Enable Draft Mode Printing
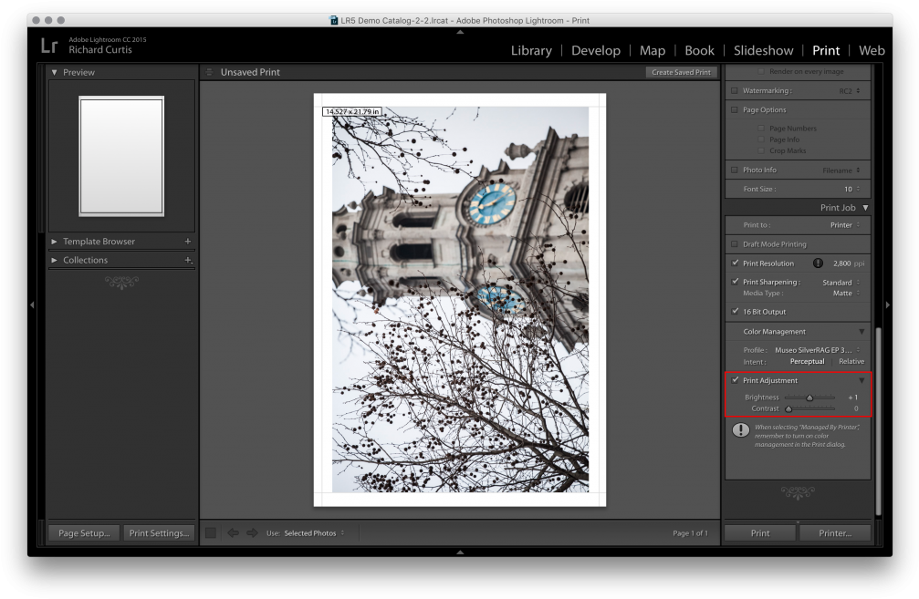919x599 pixels. click(x=735, y=243)
